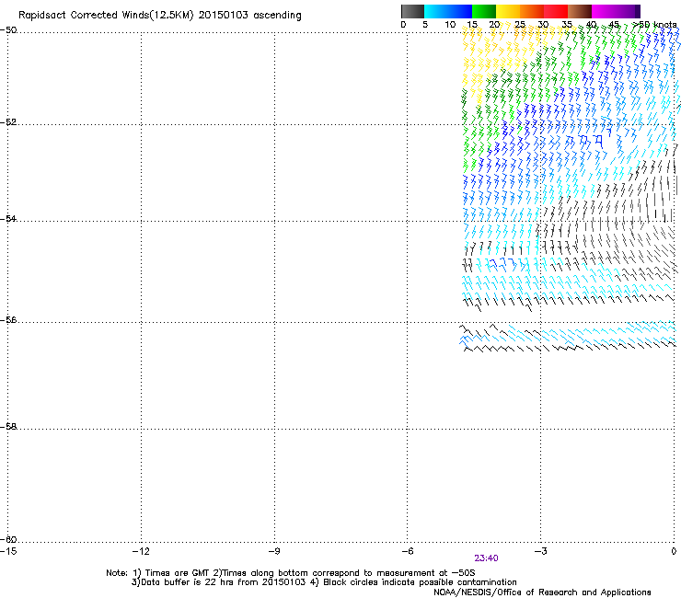
Task: Click the '30' knots number under the legend
Action: pyautogui.click(x=543, y=25)
